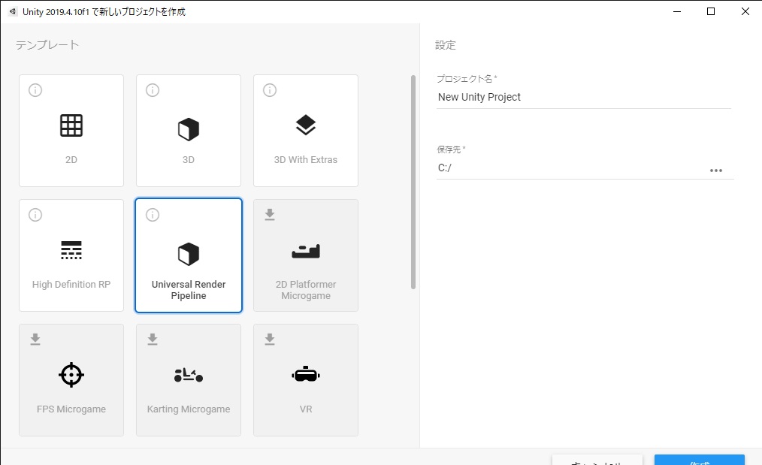Click the template list scrollbar
Screen dimensions: 762x465
[413, 183]
